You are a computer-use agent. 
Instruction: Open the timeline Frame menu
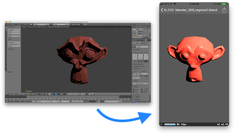click(22, 101)
